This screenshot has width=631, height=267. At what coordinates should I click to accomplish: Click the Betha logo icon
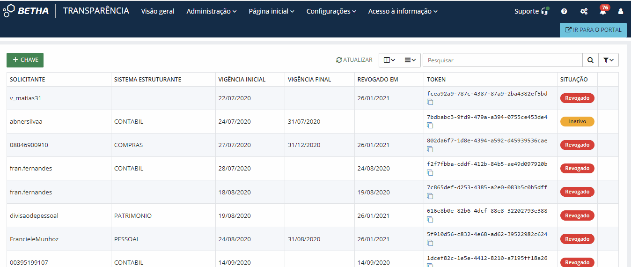[8, 11]
